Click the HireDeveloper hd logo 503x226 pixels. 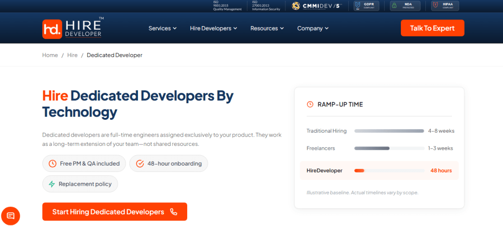point(73,28)
